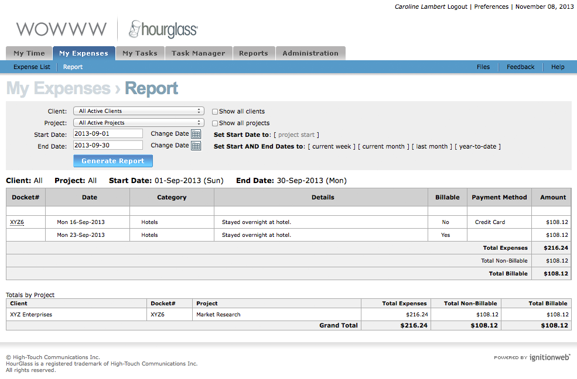Select Report submenu item

[x=73, y=67]
